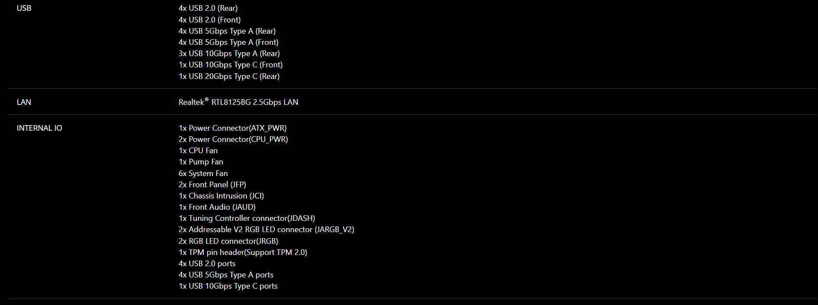
Task: Click the '4x USB 2.0 (Front)' line
Action: pos(210,20)
